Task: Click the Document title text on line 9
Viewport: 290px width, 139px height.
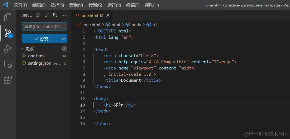Action: [131, 80]
